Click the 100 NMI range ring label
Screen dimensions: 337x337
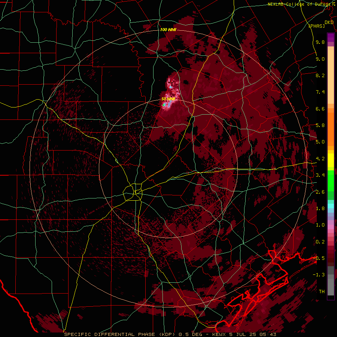(168, 30)
